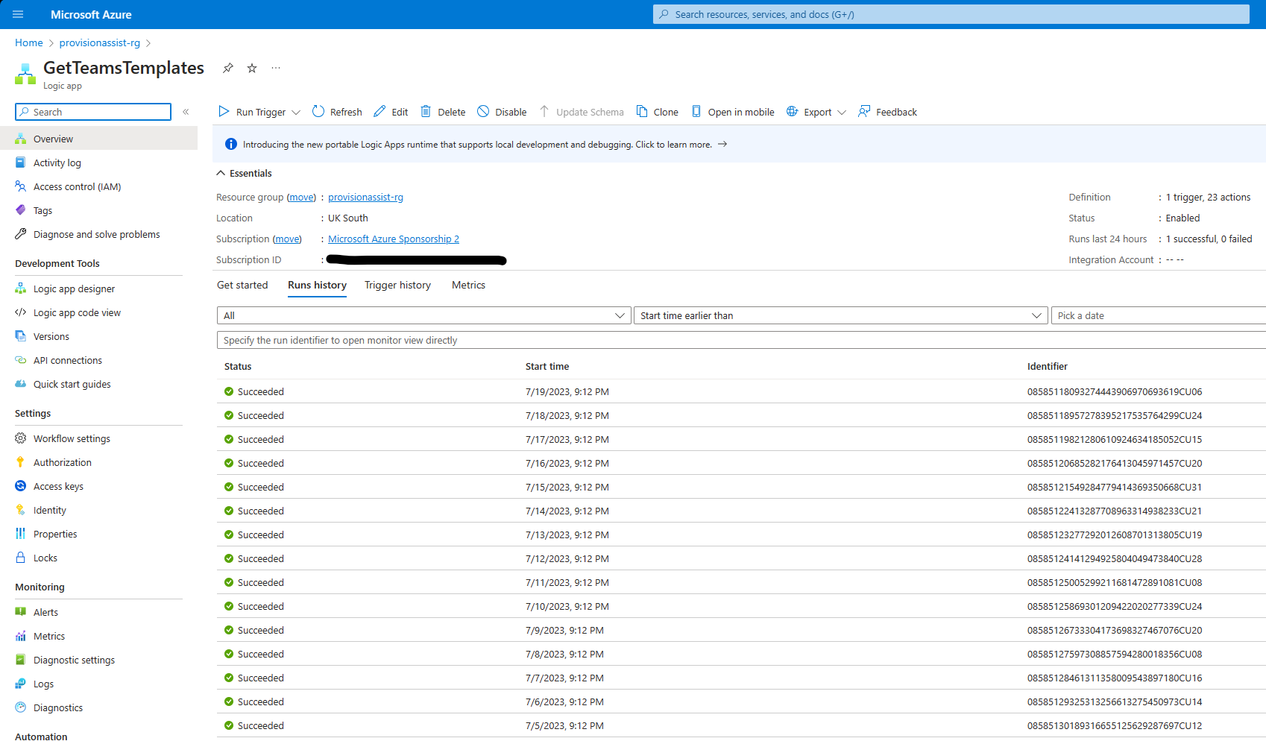This screenshot has height=741, width=1266.
Task: Open the 7/19/2023 succeeded run
Action: click(741, 391)
